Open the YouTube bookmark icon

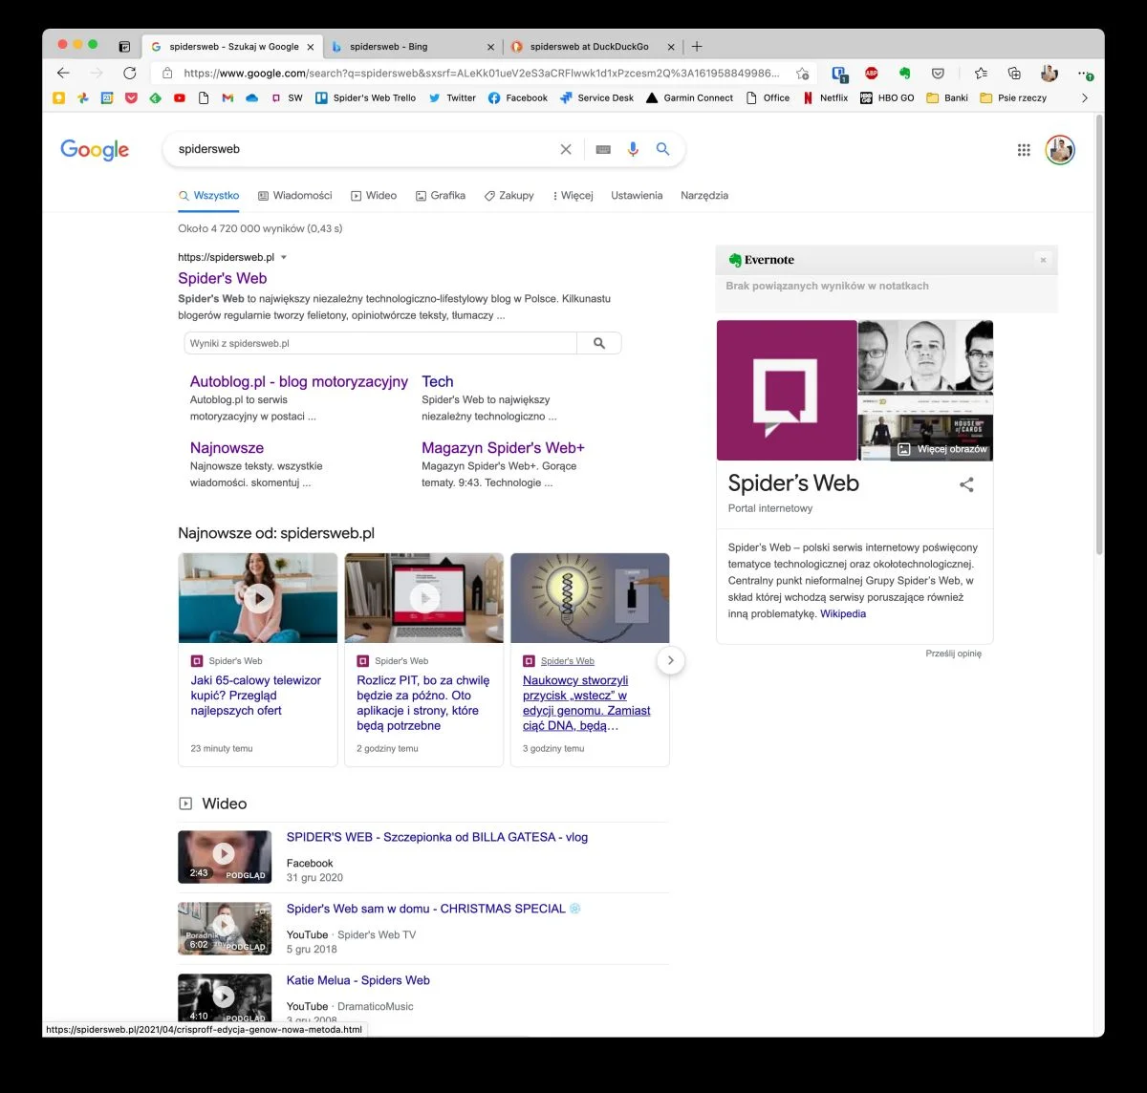(179, 97)
